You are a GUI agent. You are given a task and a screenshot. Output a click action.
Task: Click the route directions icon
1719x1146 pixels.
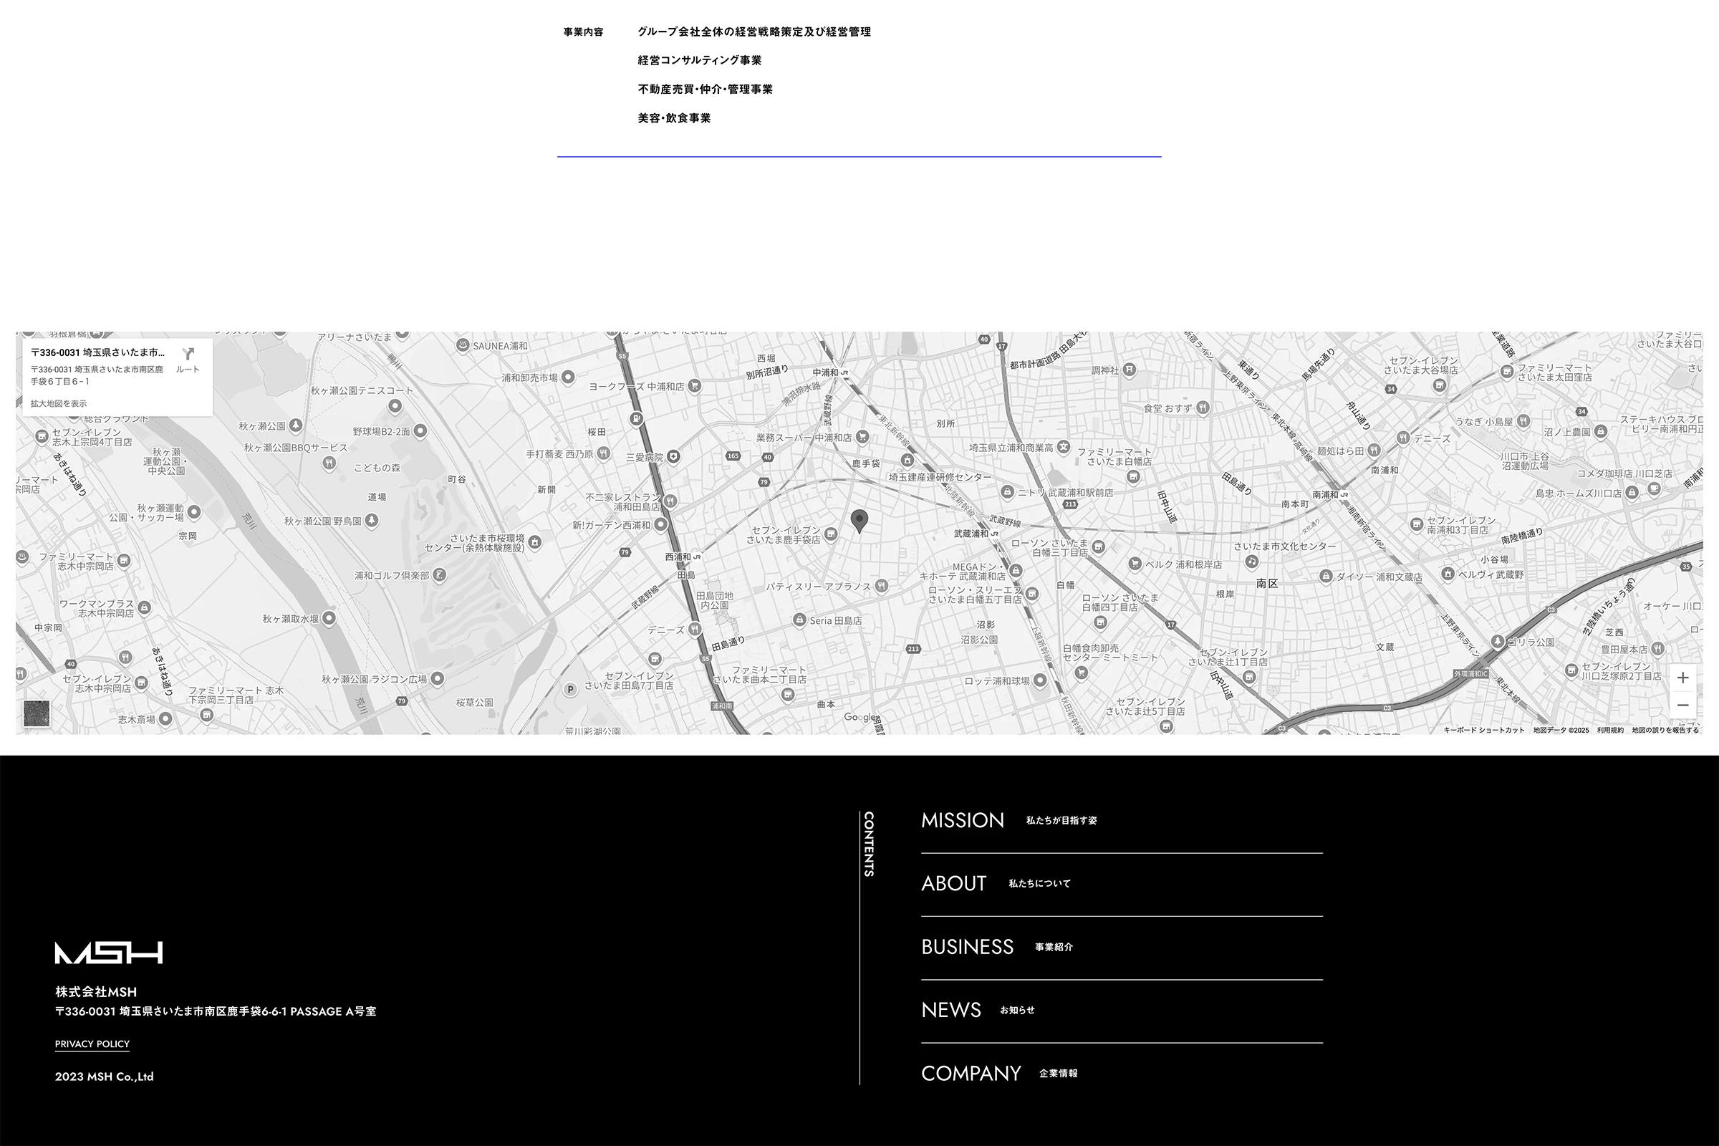pos(188,355)
